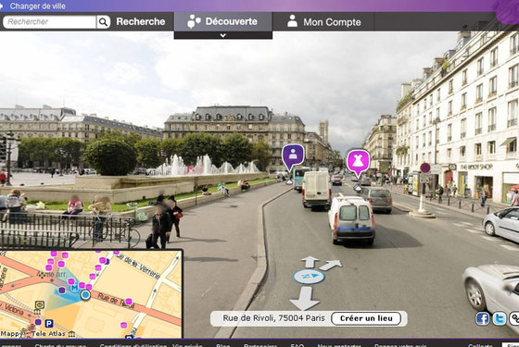Click the parking P icon on minimap

click(x=49, y=323)
